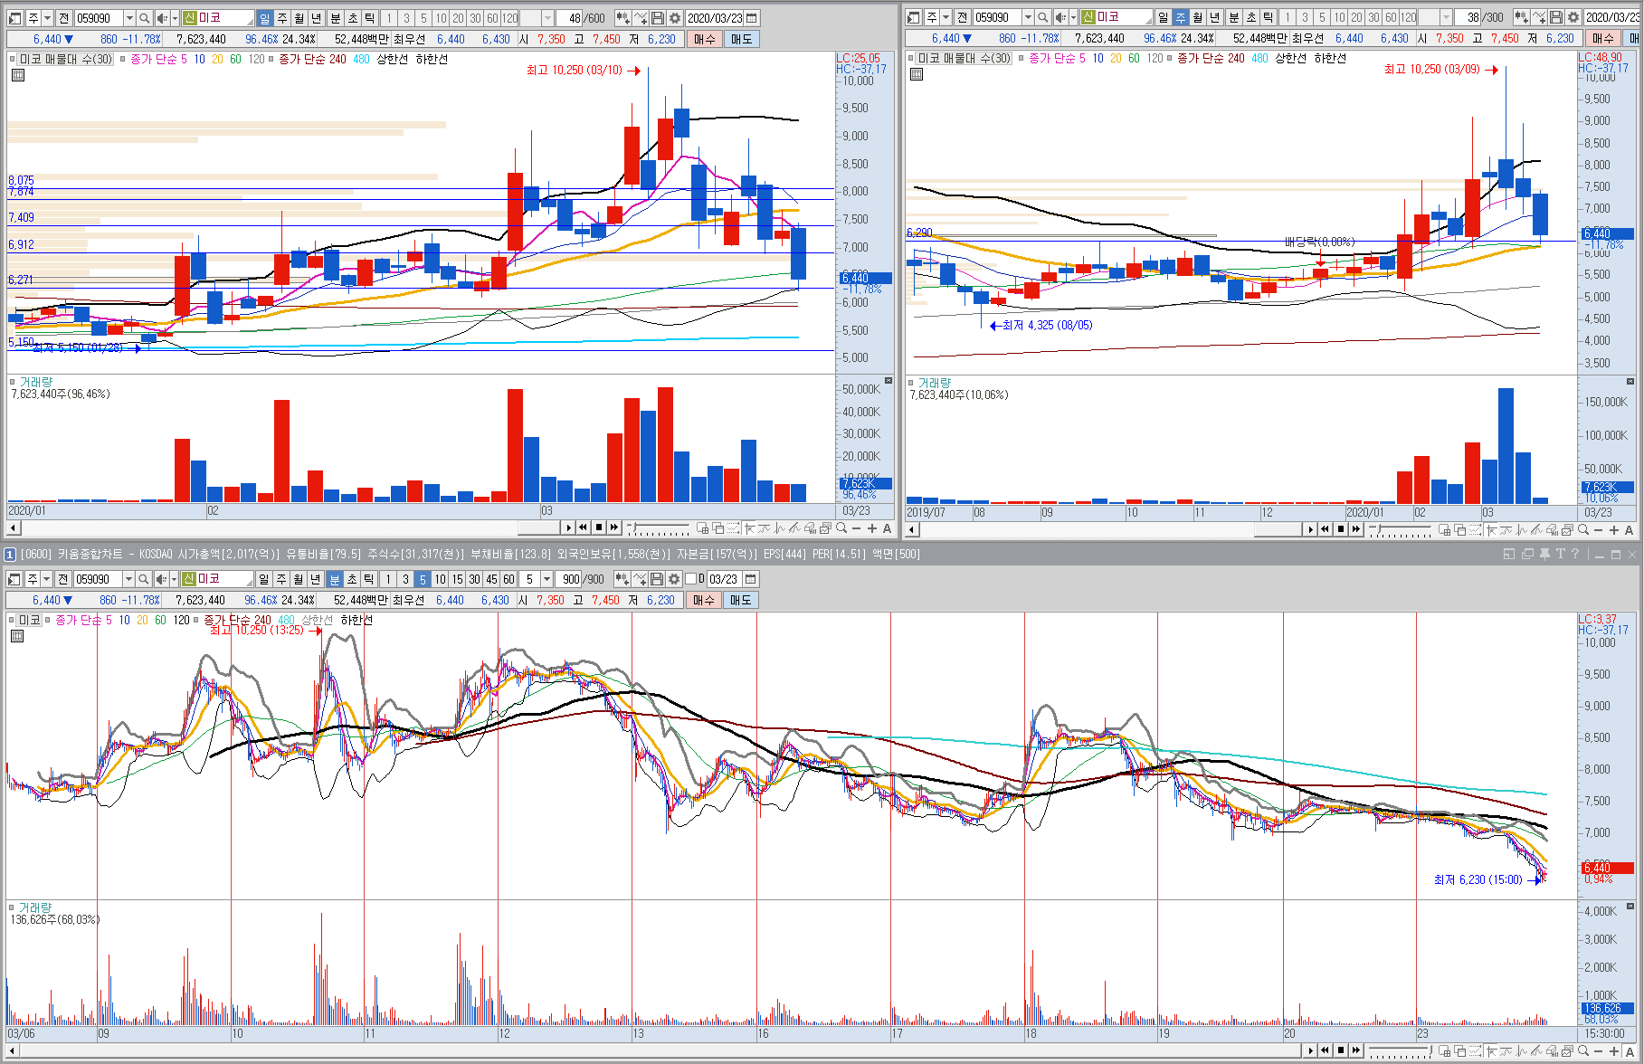Viewport: 1644px width, 1064px height.
Task: Click the 매수 buy button in minute chart
Action: [704, 600]
